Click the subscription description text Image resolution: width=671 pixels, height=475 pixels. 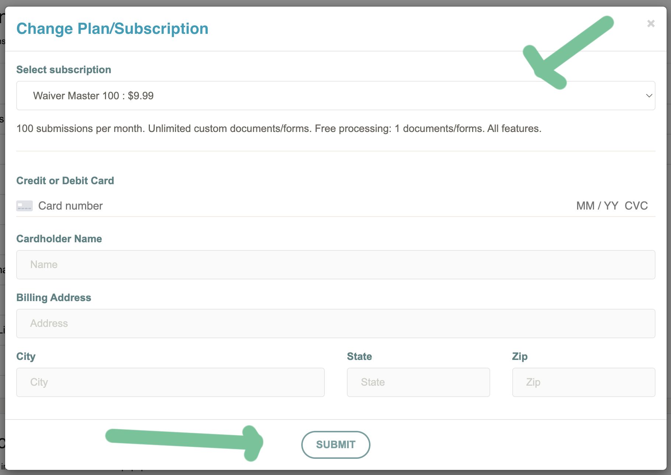pos(279,129)
